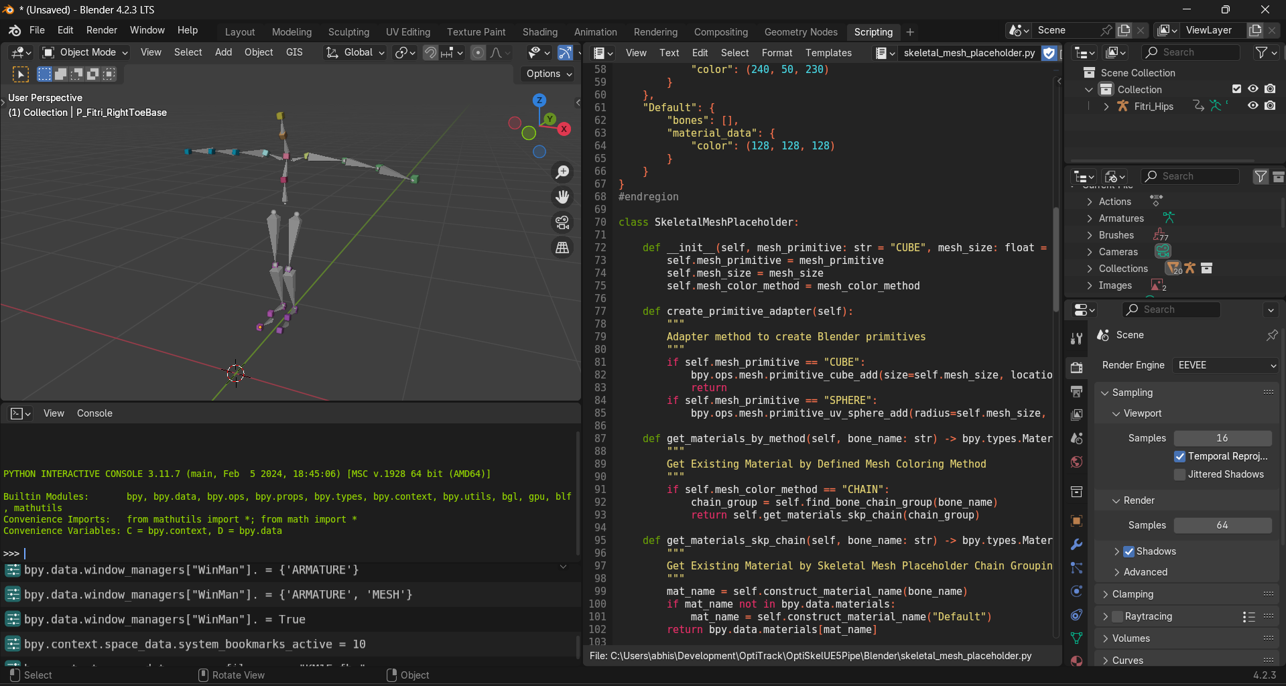The height and width of the screenshot is (686, 1286).
Task: Activate the camera view icon in viewport gizmos
Action: (562, 222)
